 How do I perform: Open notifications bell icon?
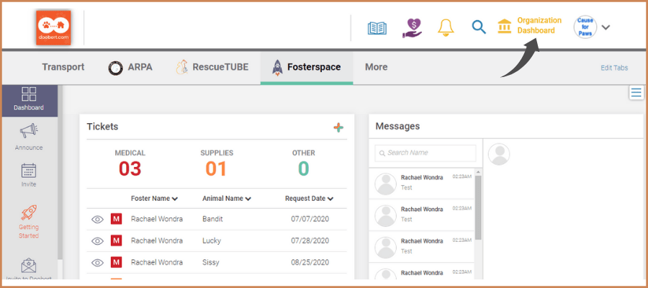[x=446, y=27]
